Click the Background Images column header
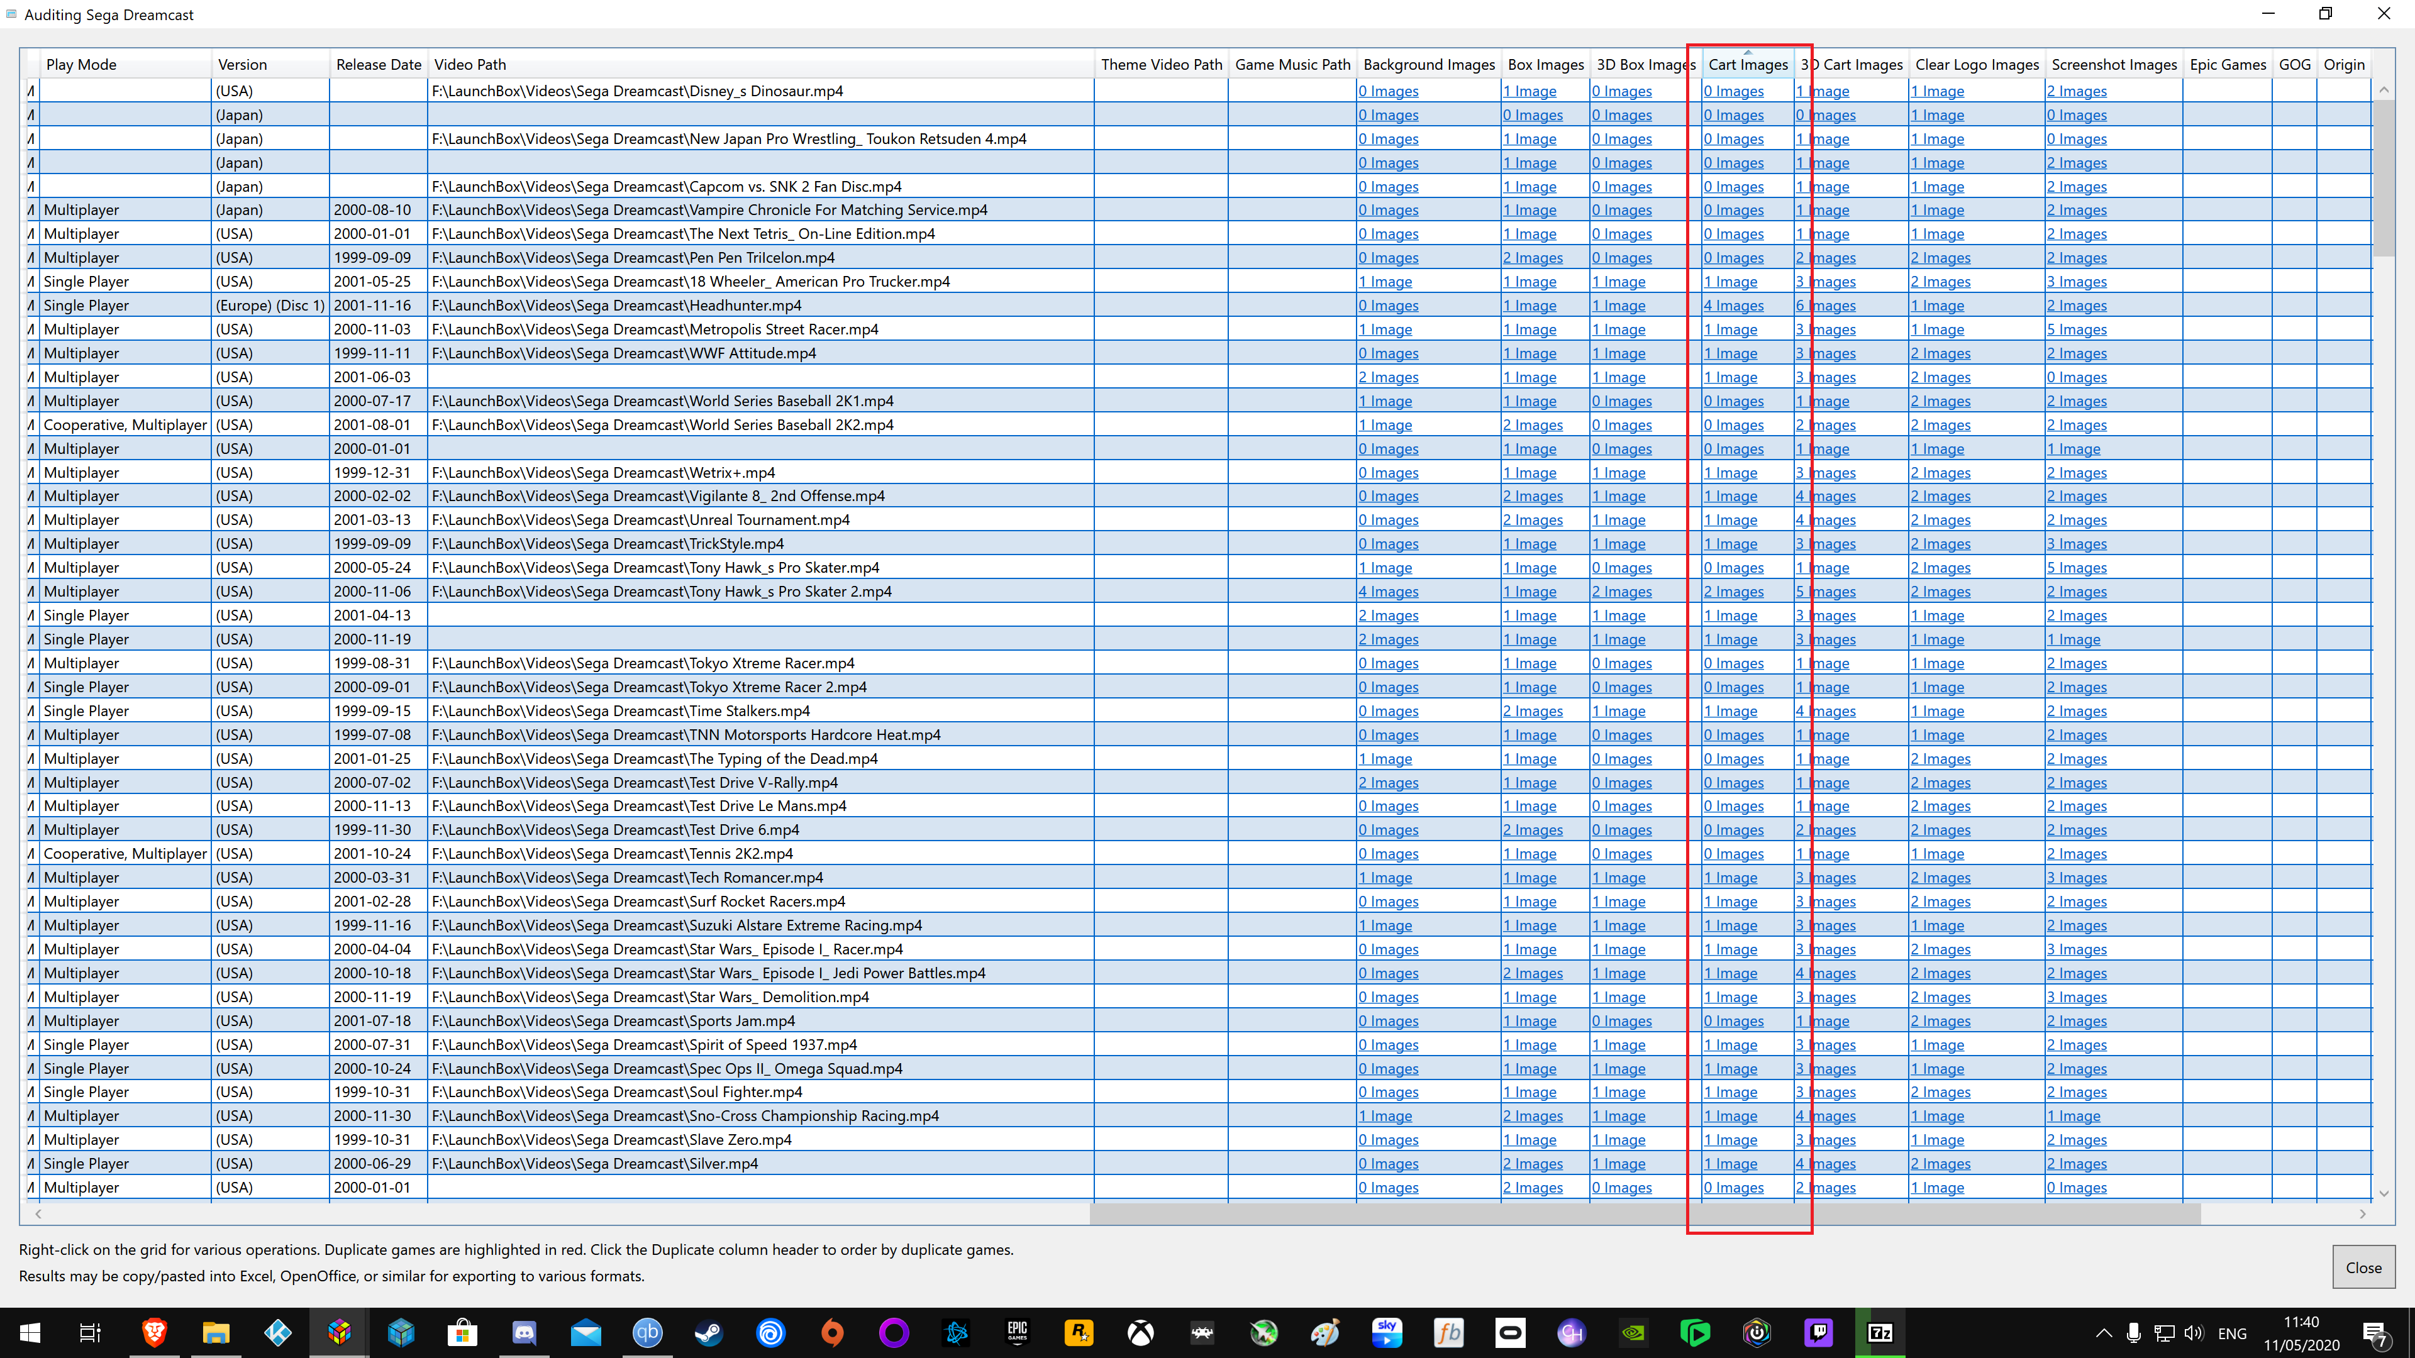 pyautogui.click(x=1429, y=65)
